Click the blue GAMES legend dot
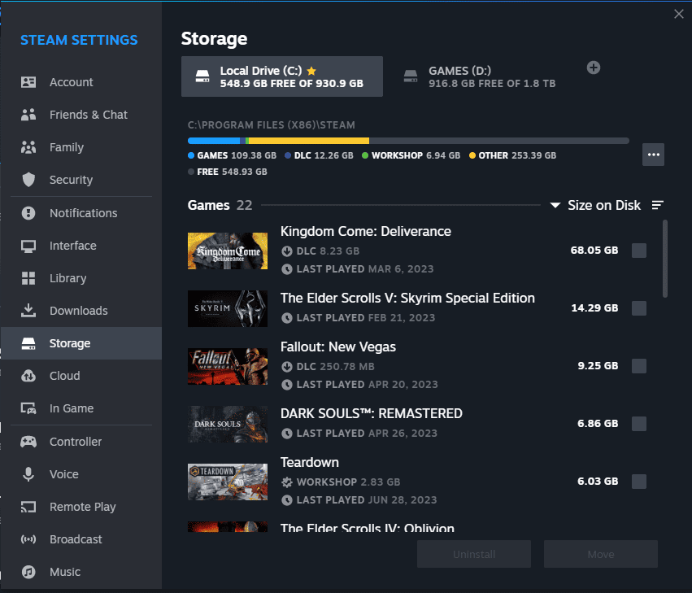 click(x=191, y=155)
